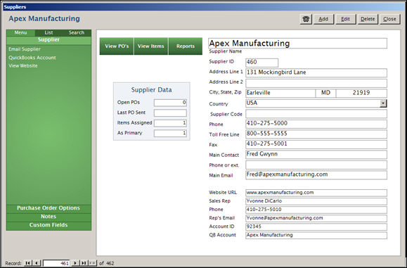Open the QuickBooks Account link
Image resolution: width=407 pixels, height=268 pixels.
click(32, 58)
